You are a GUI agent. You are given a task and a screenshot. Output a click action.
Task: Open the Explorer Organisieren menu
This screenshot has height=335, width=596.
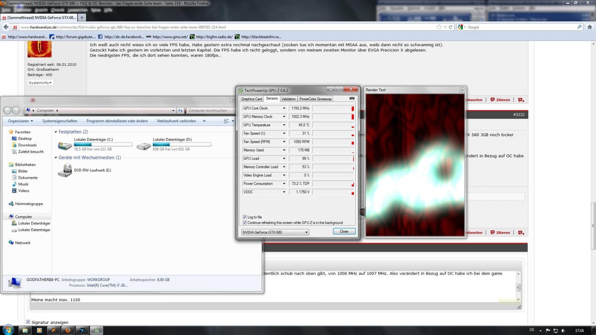20,121
